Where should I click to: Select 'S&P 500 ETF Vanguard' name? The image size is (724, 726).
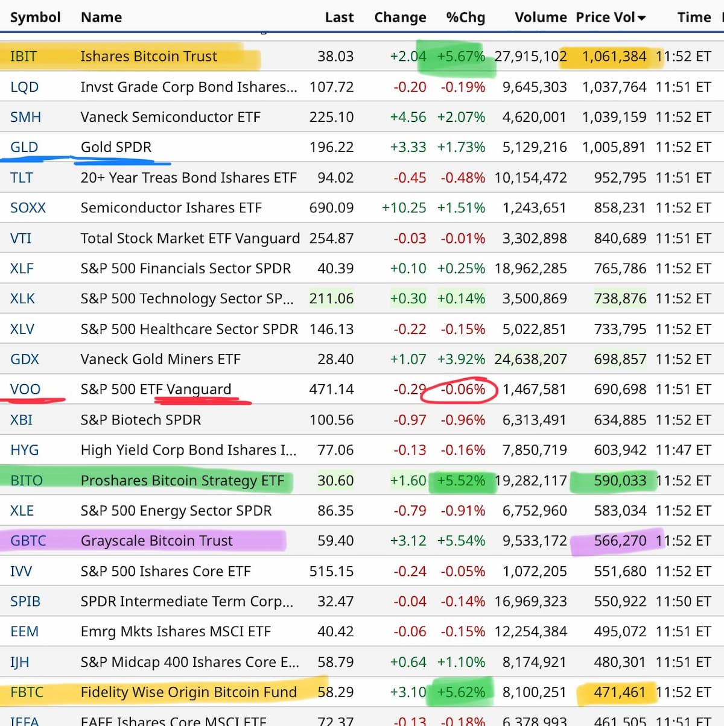coord(156,390)
